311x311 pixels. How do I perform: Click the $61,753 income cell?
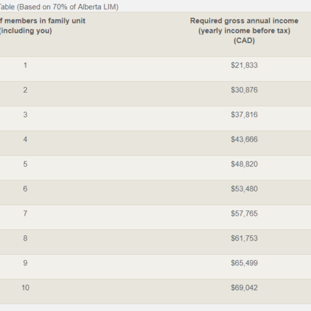[244, 238]
